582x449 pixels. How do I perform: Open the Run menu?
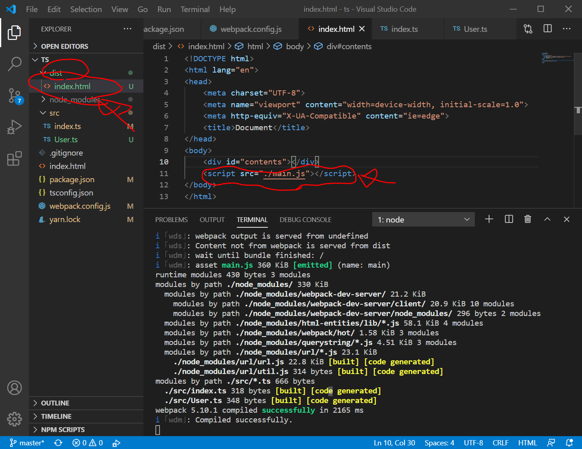coord(164,9)
